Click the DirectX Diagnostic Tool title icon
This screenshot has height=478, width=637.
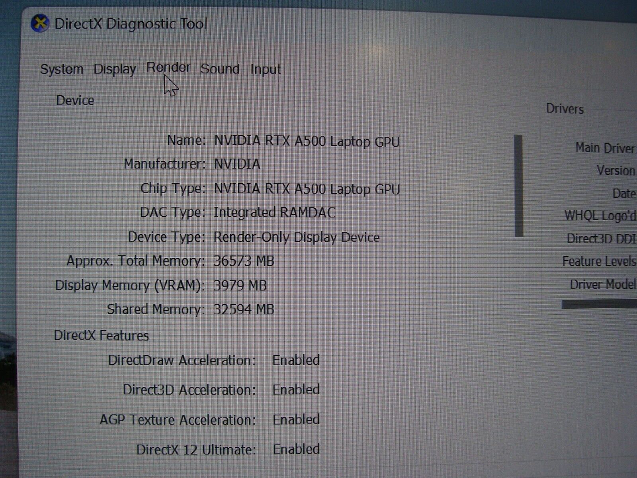click(x=40, y=24)
